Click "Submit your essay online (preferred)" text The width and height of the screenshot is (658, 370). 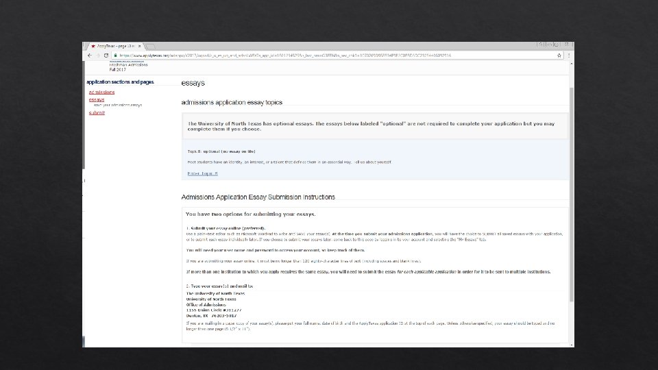point(228,228)
